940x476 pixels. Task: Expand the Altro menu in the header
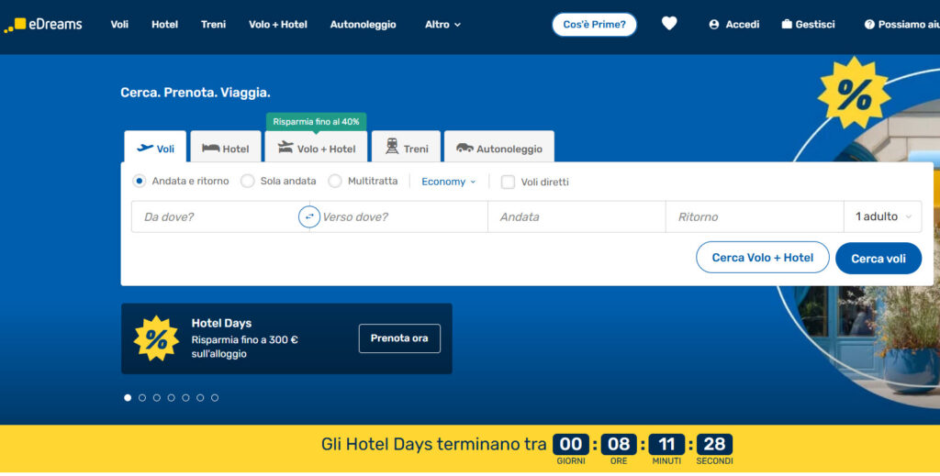443,25
